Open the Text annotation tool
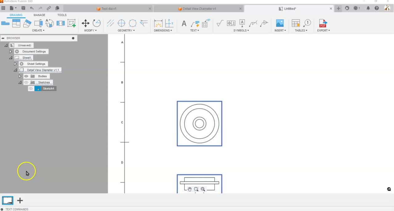 (x=184, y=23)
